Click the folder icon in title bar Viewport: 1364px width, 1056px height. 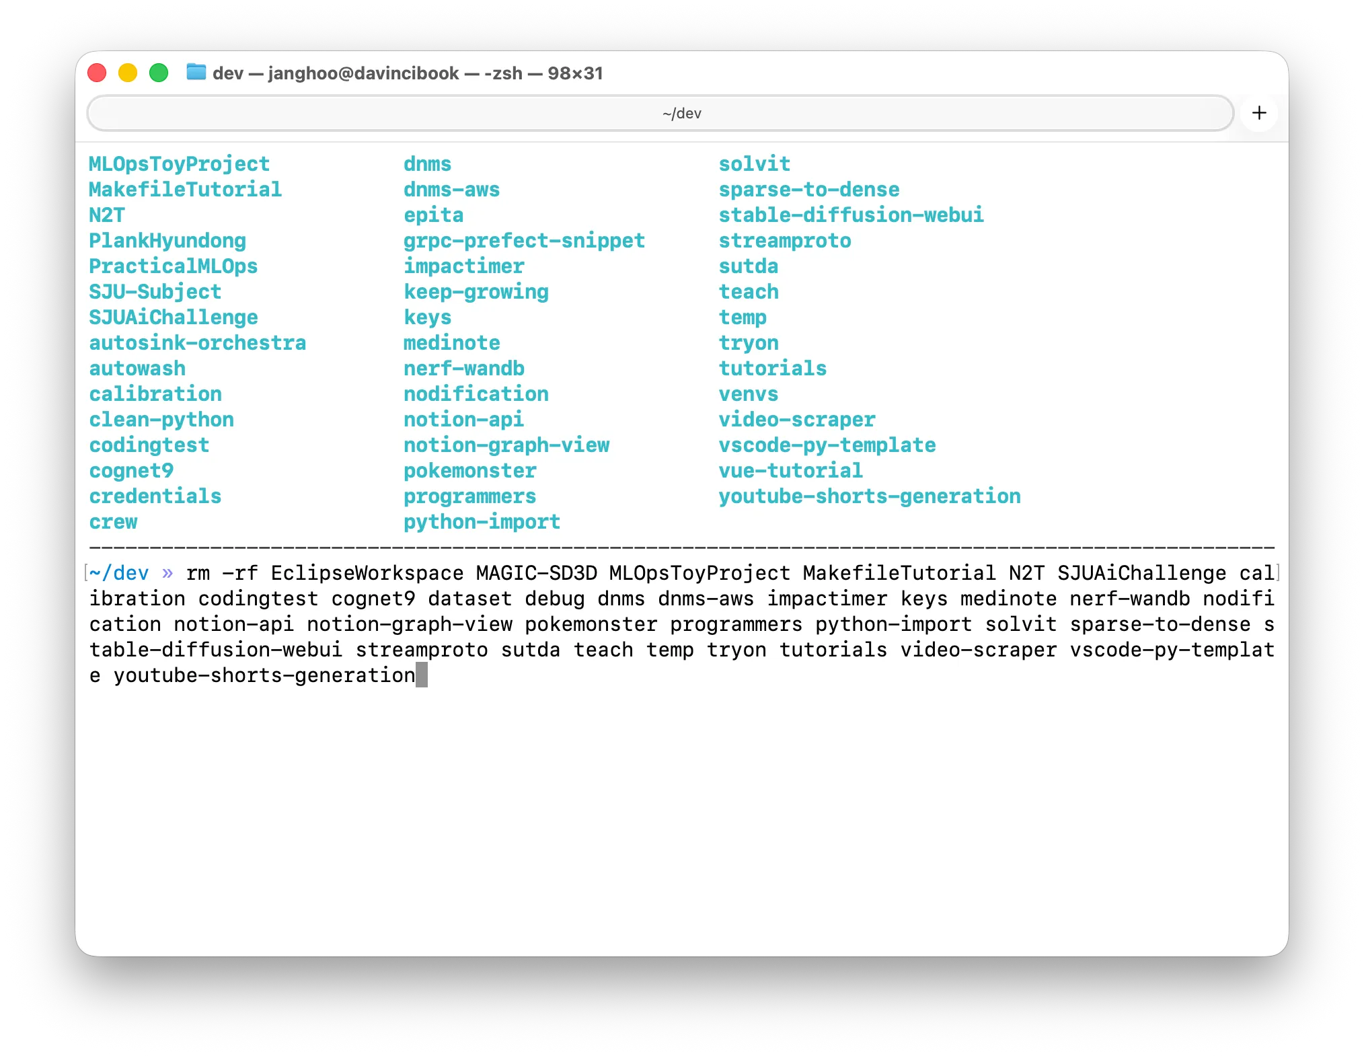click(x=196, y=72)
